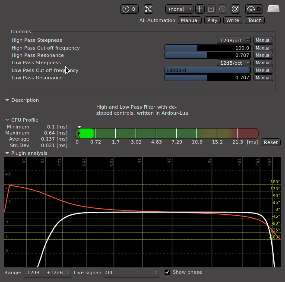The image size is (285, 282).
Task: Click the save preset icon
Action: point(211,9)
